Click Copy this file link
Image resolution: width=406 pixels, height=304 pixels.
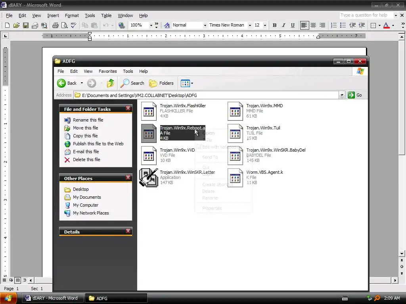point(85,136)
